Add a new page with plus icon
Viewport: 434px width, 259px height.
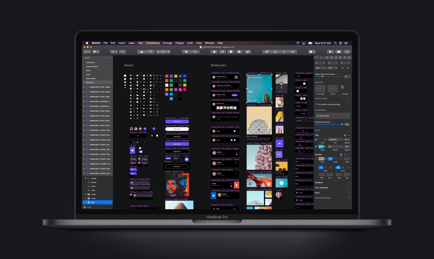(x=107, y=58)
